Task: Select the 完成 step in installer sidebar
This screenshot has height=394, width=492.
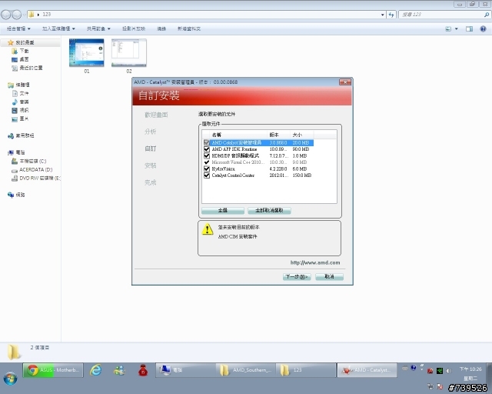Action: click(151, 182)
